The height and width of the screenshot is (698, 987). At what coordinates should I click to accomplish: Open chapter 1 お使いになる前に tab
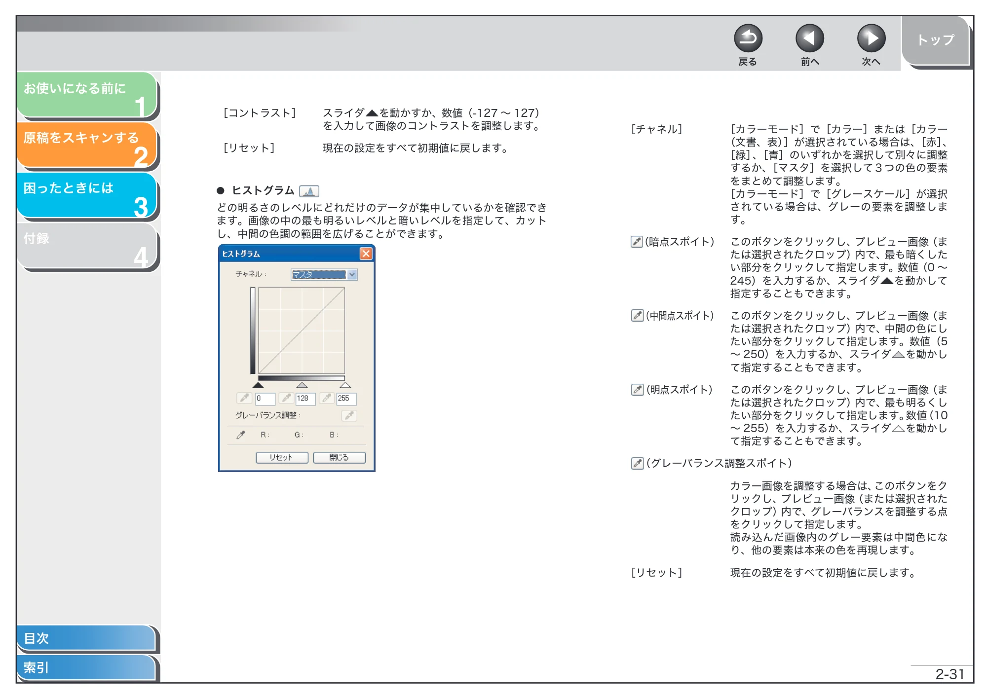tap(87, 95)
